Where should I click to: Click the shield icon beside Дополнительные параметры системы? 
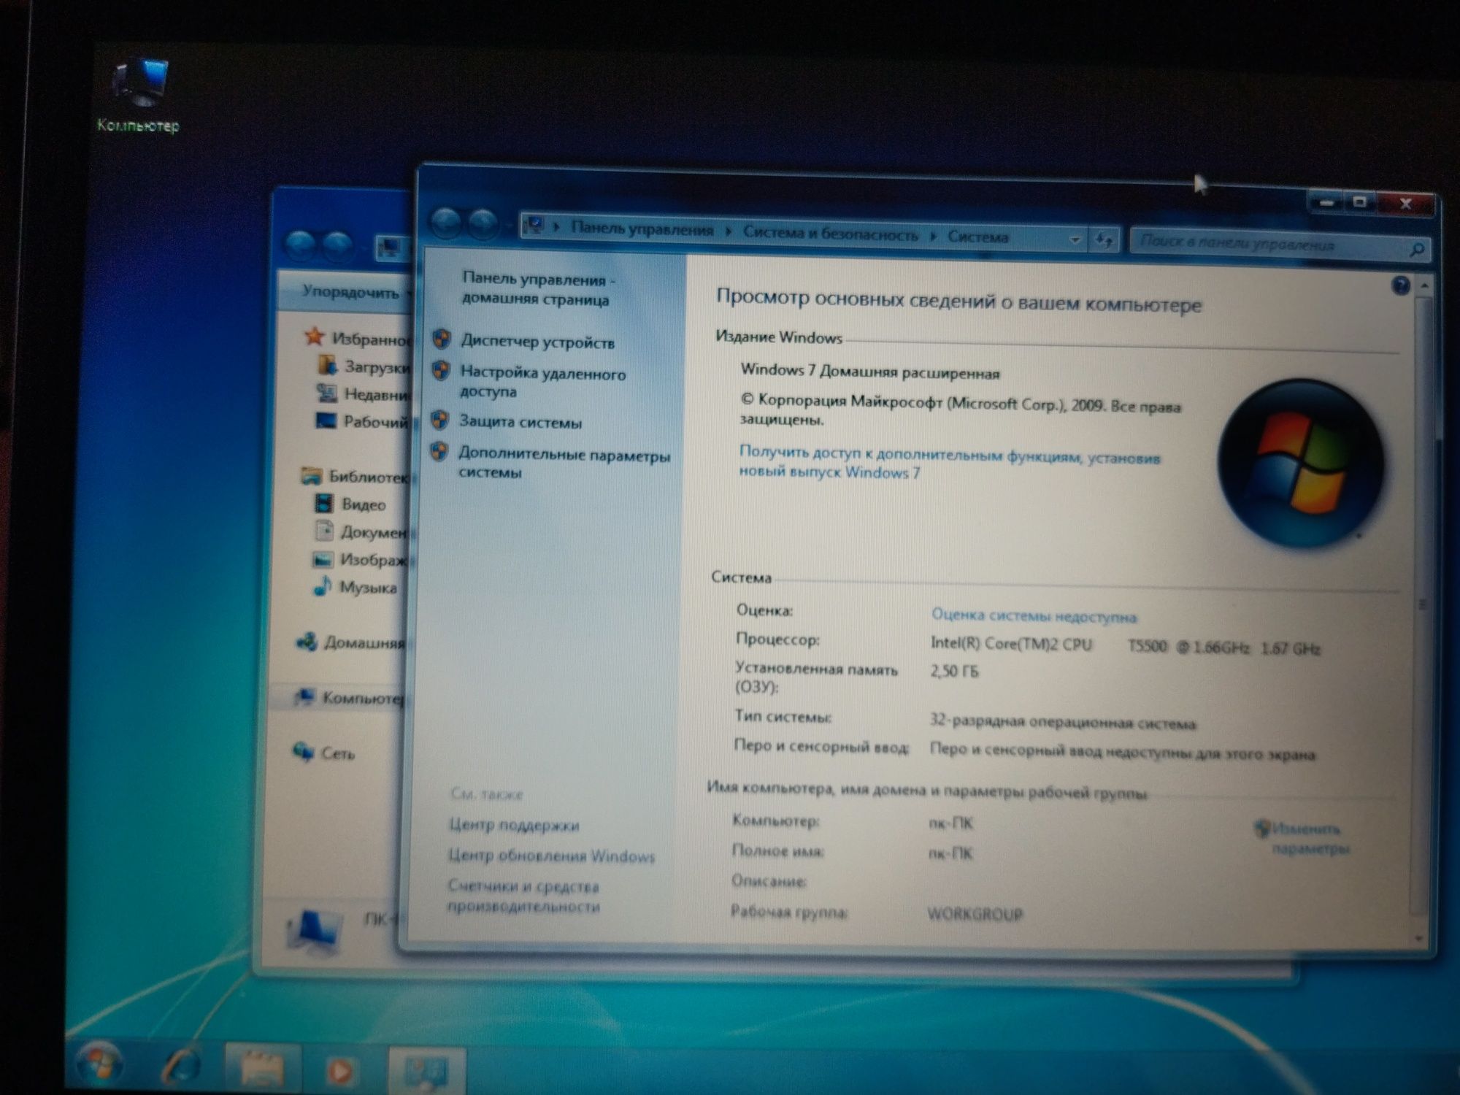[439, 451]
